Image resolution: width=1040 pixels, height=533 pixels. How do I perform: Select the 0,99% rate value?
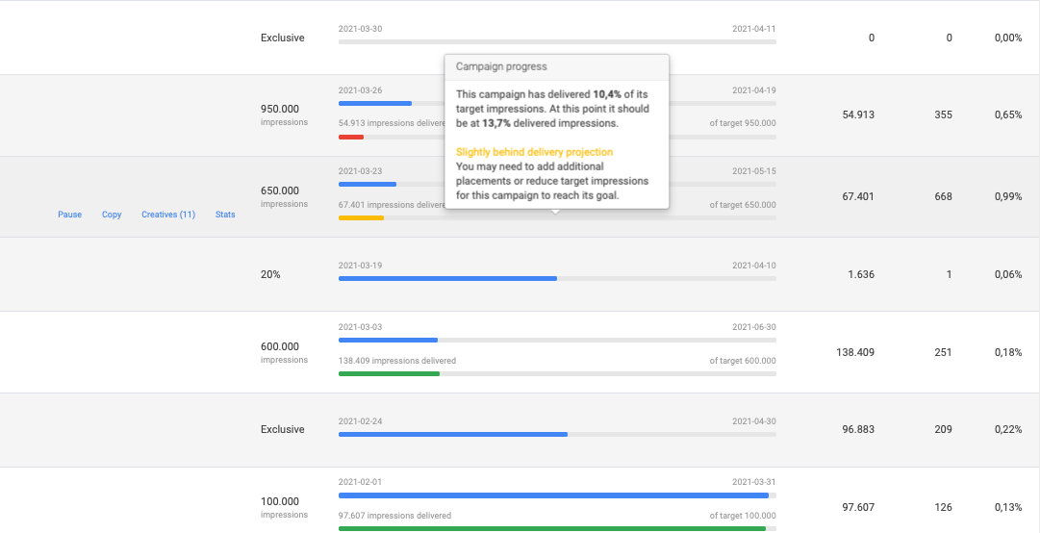tap(1007, 196)
